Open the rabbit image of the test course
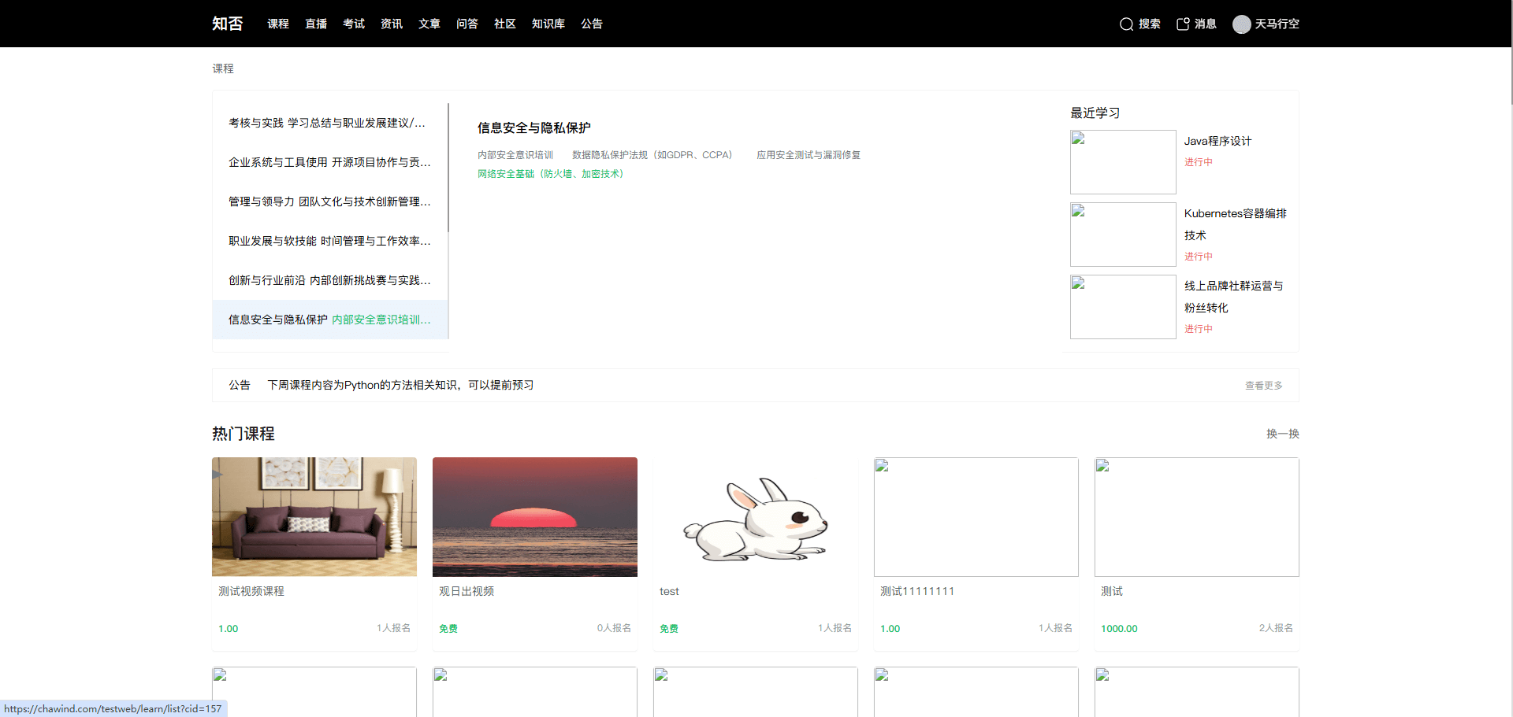Screen dimensions: 1513x717 coord(755,517)
